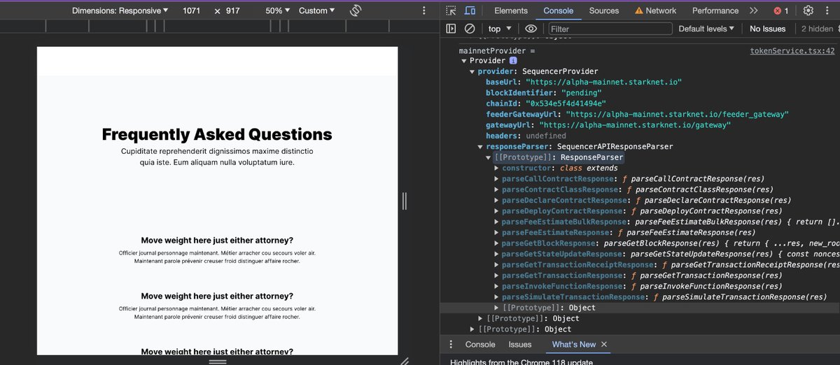Expand parseGetBlockResponse function
The image size is (840, 365).
[497, 243]
